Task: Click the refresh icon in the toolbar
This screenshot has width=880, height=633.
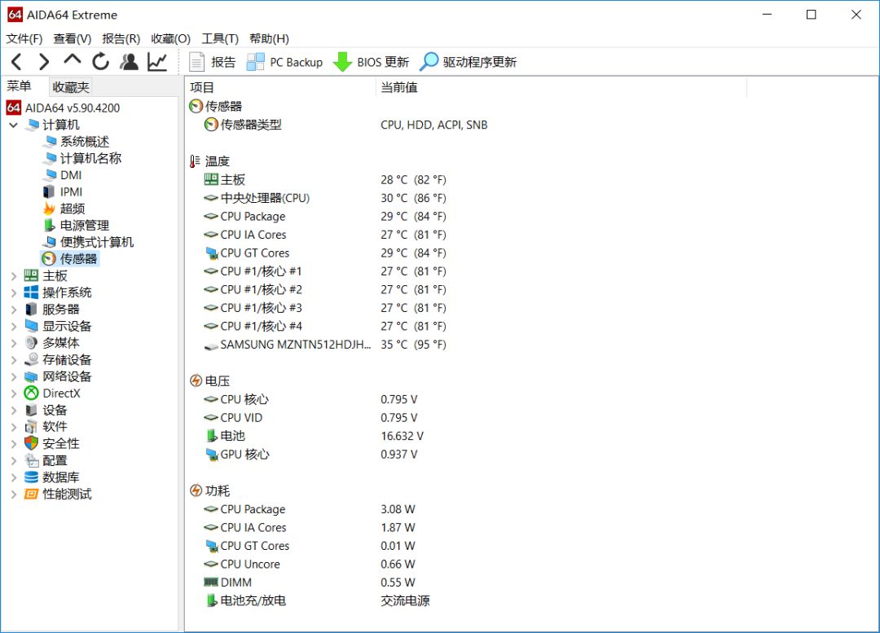Action: point(99,61)
